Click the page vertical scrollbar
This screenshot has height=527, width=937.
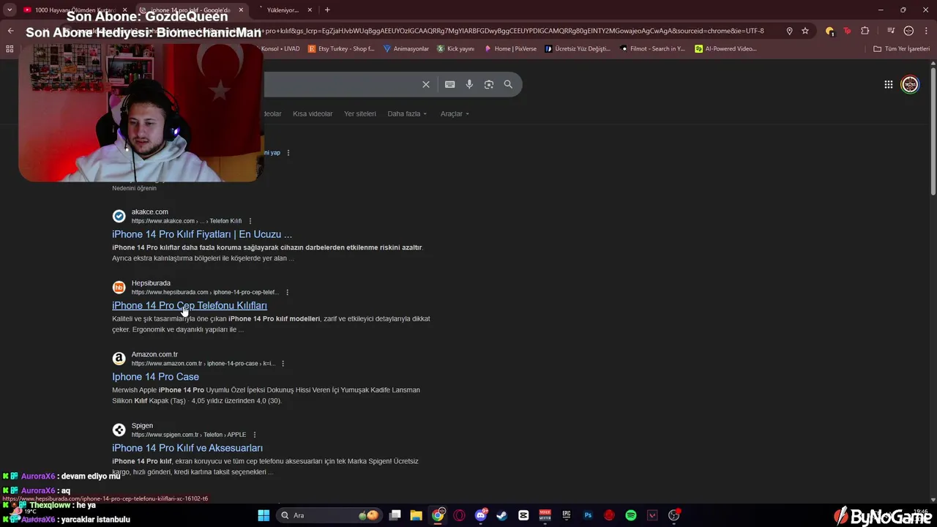[933, 132]
